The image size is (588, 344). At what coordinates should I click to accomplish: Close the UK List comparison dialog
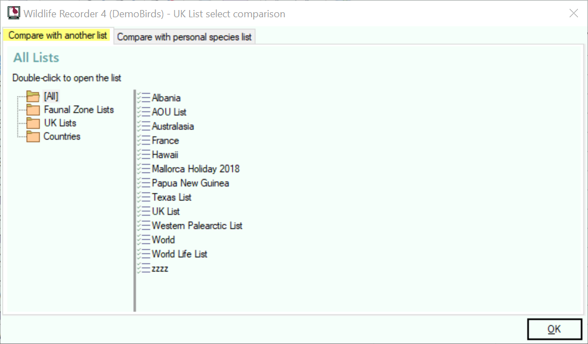click(x=574, y=13)
